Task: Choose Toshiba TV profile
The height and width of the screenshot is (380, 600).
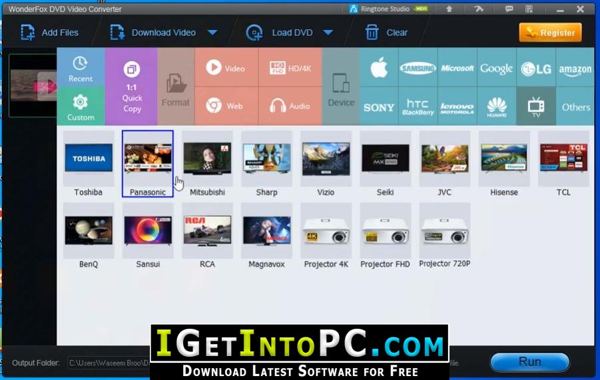Action: pos(89,164)
